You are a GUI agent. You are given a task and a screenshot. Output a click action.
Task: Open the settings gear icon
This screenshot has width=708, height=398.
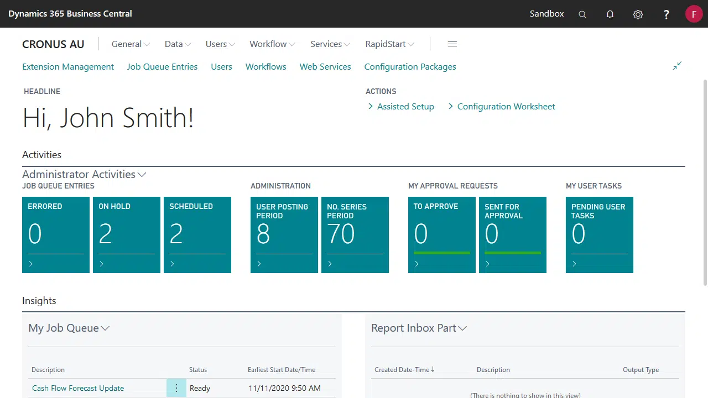tap(638, 14)
